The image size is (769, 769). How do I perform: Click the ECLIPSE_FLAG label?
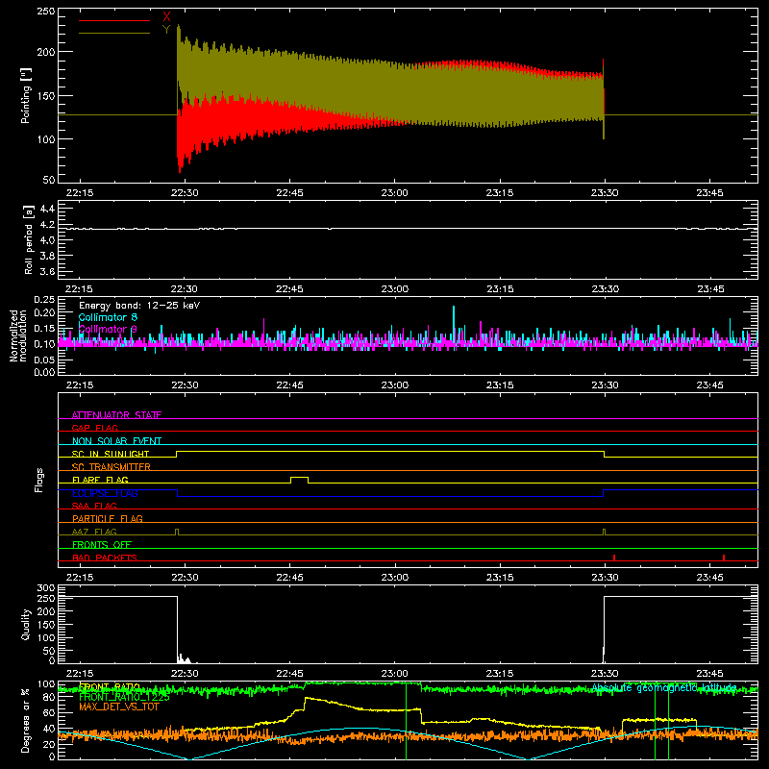[105, 493]
